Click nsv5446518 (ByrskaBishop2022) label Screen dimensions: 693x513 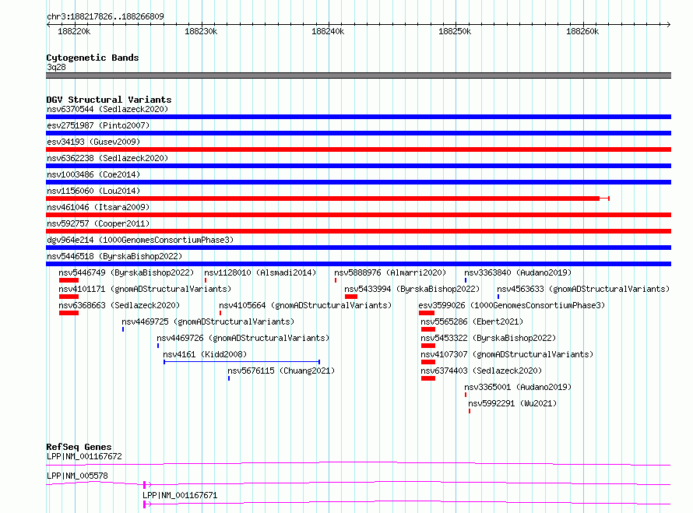114,256
